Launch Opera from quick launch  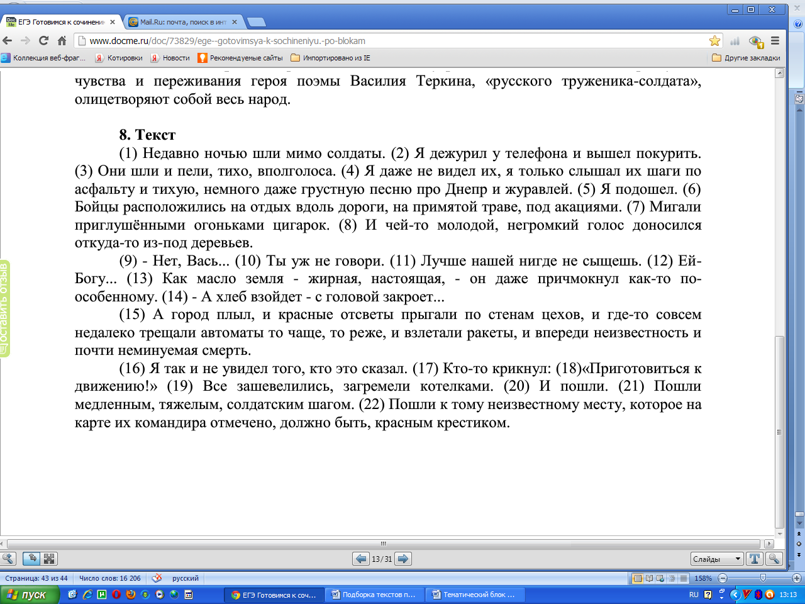pyautogui.click(x=116, y=595)
